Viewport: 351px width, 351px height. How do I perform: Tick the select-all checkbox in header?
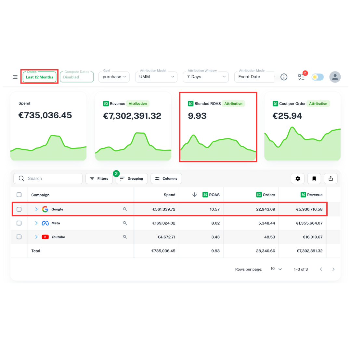(19, 195)
